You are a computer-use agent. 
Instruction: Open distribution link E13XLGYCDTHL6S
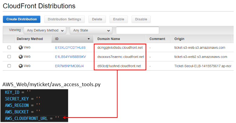[70, 48]
